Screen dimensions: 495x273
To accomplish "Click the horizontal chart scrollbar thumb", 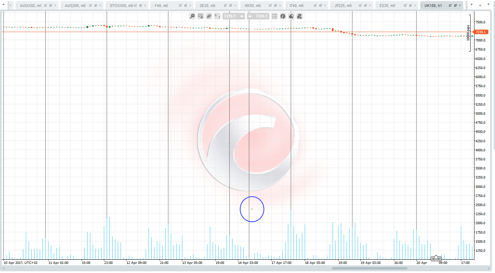I will 370,268.
